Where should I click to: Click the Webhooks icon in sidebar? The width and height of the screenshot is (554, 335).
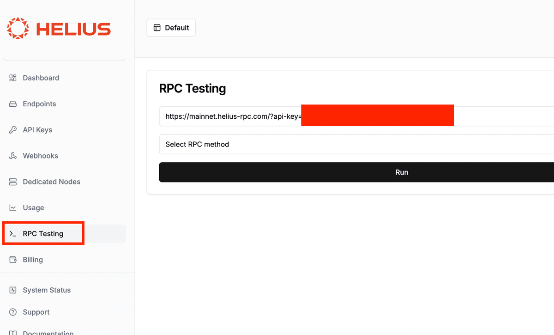13,156
